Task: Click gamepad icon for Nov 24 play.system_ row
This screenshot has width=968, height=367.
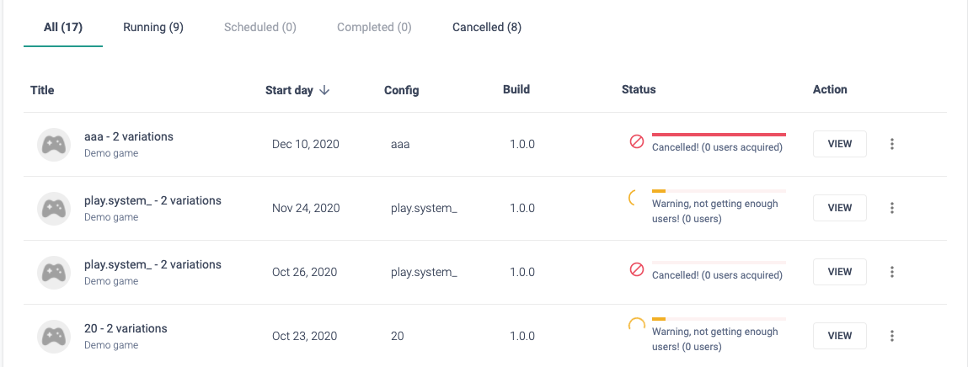Action: (54, 209)
